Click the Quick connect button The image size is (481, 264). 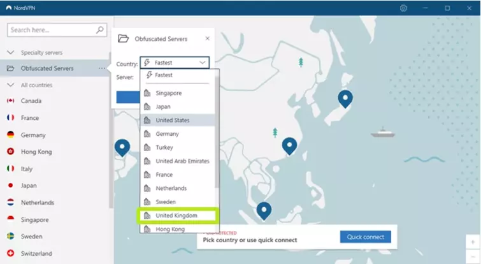365,237
